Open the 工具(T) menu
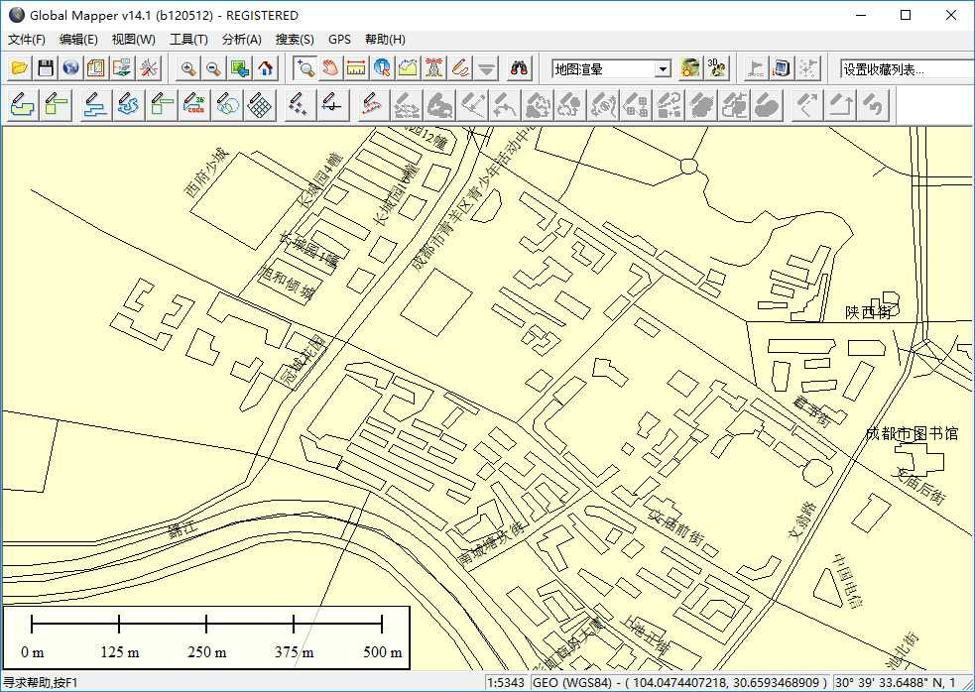Screen dimensions: 975x692 [x=188, y=40]
